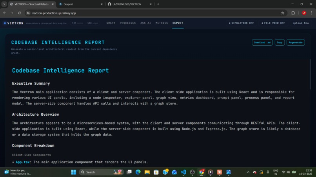Viewport: 316px width, 177px height.
Task: Bookmark this page with the star
Action: 283,13
